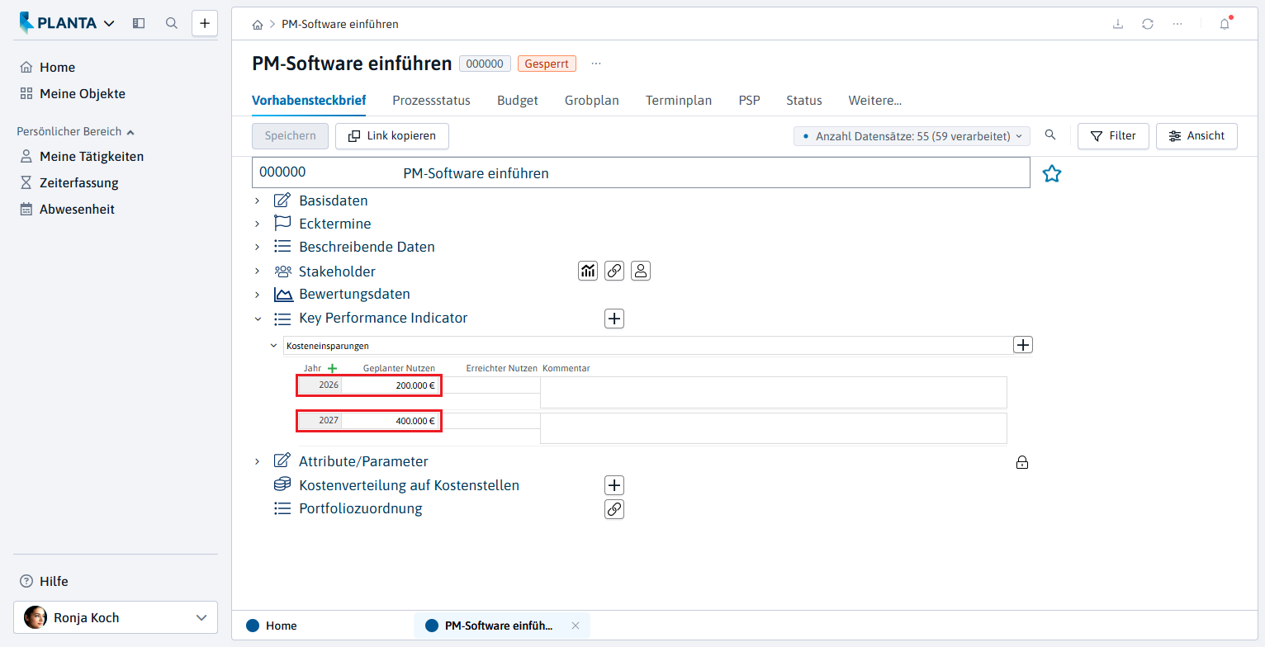Mark the project as favorite with the star
This screenshot has height=647, width=1265.
(x=1051, y=173)
